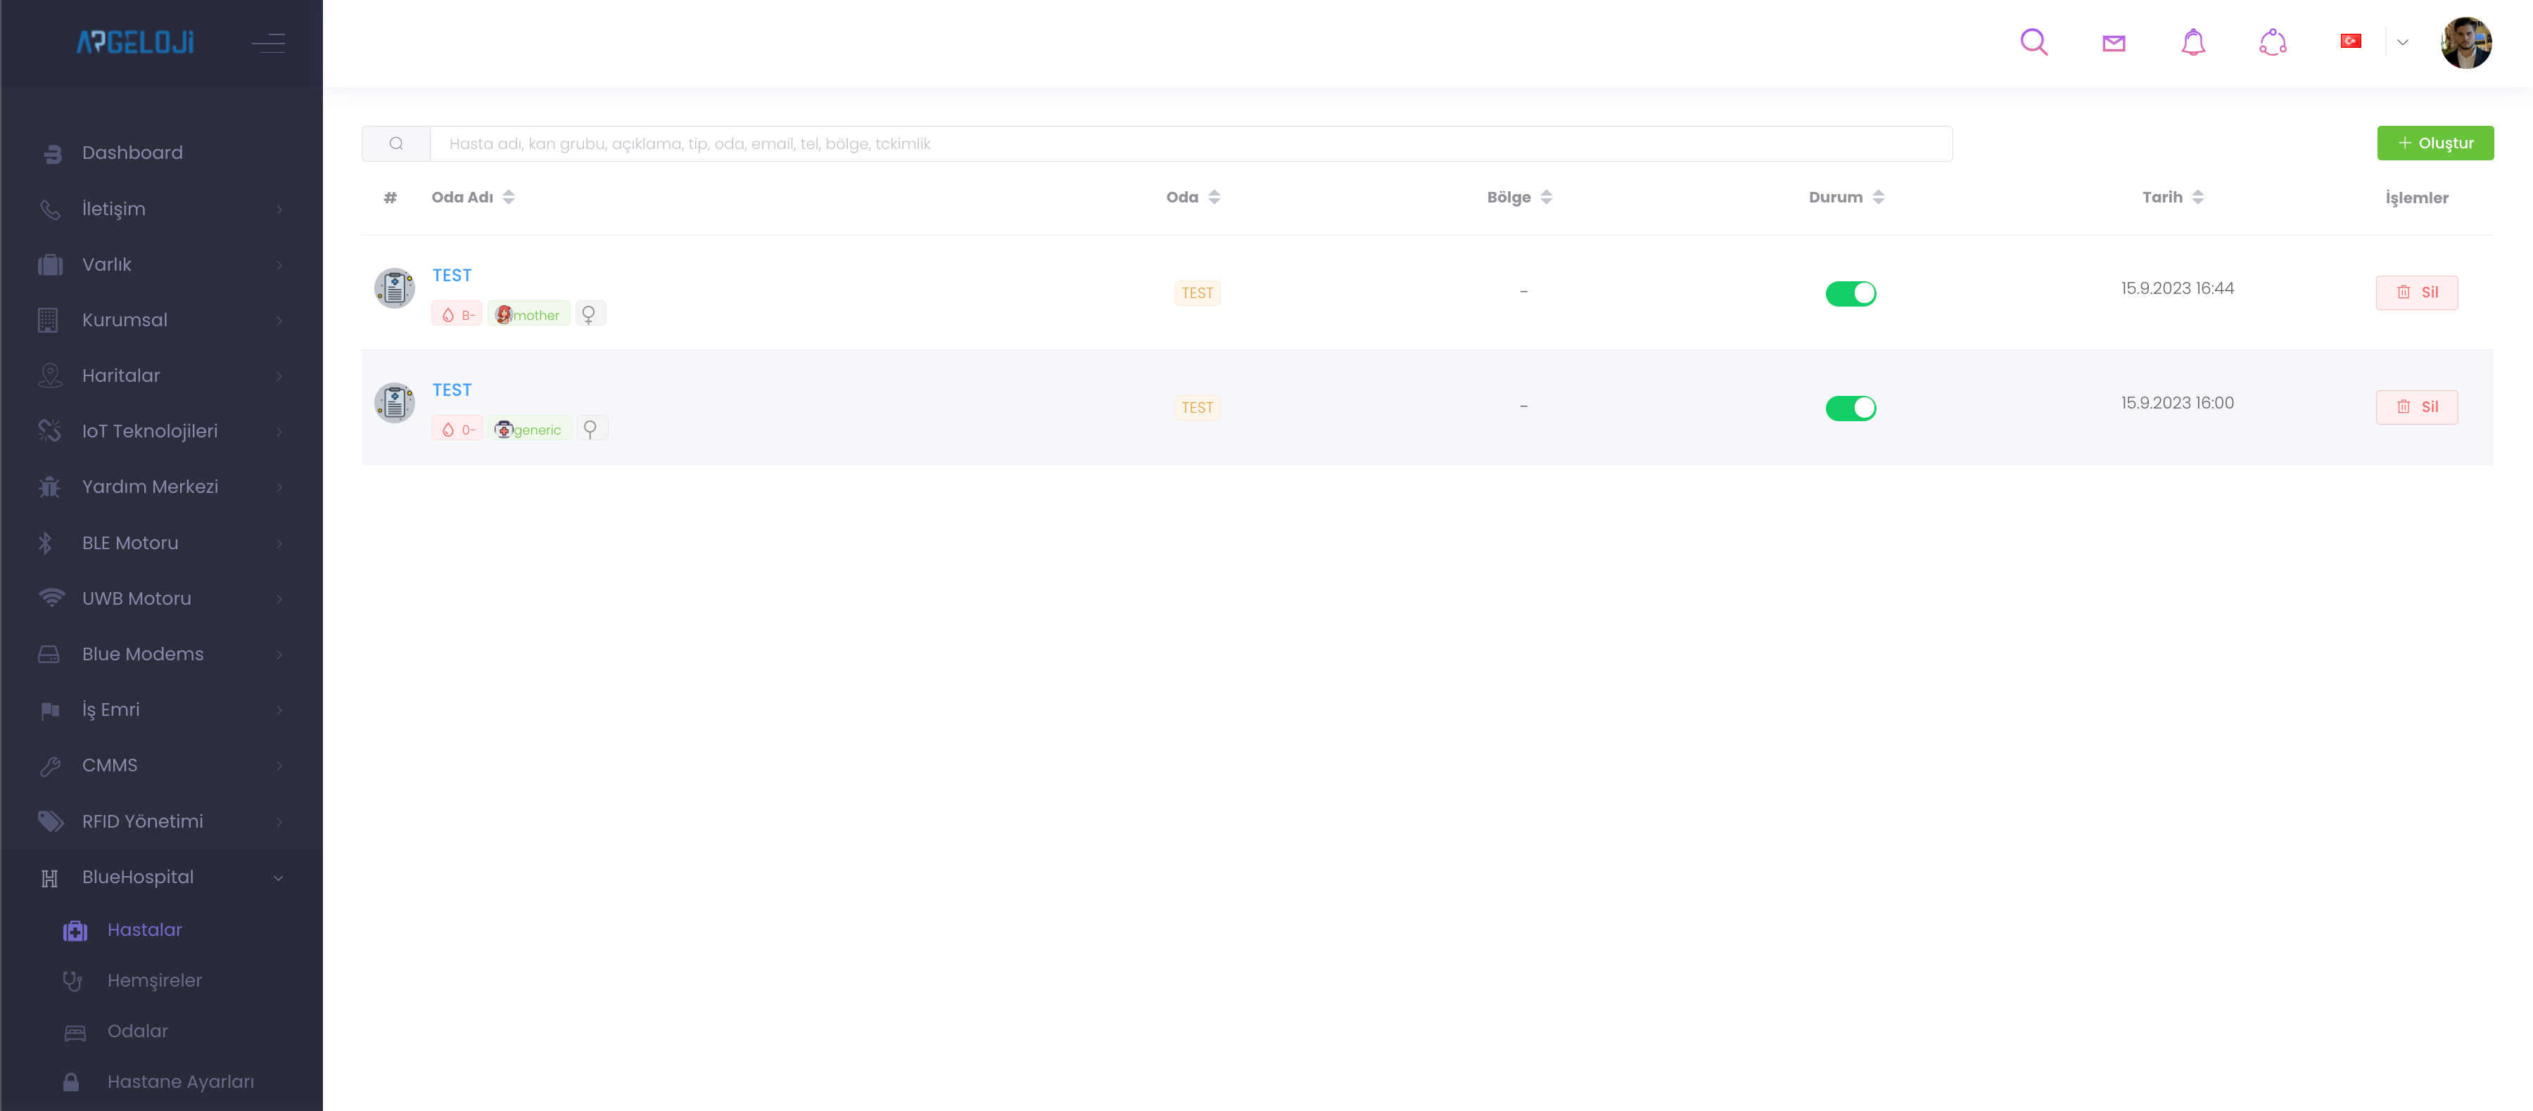Open Hemşireler in the sidebar submenu
2533x1111 pixels.
point(154,980)
